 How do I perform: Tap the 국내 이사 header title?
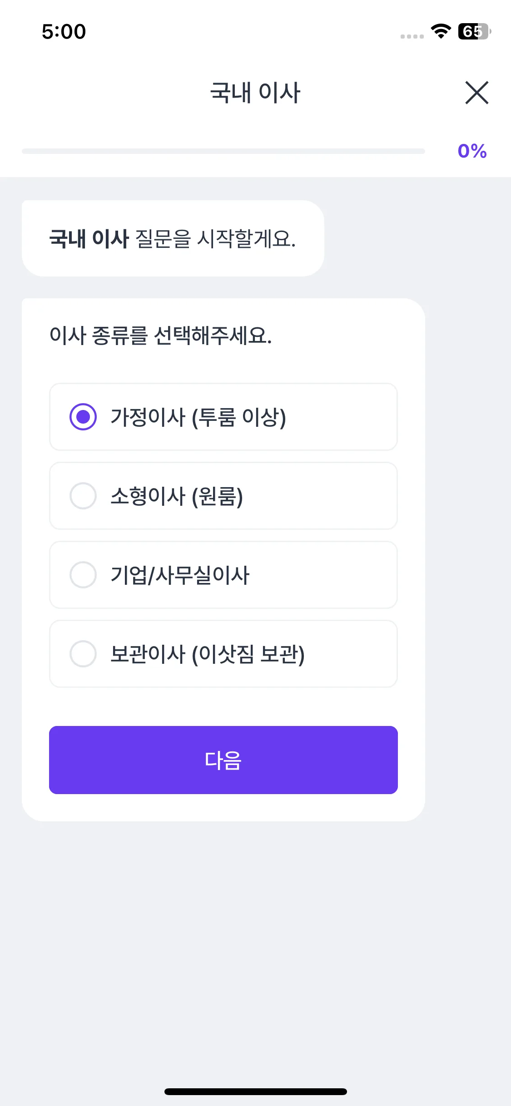(x=255, y=93)
